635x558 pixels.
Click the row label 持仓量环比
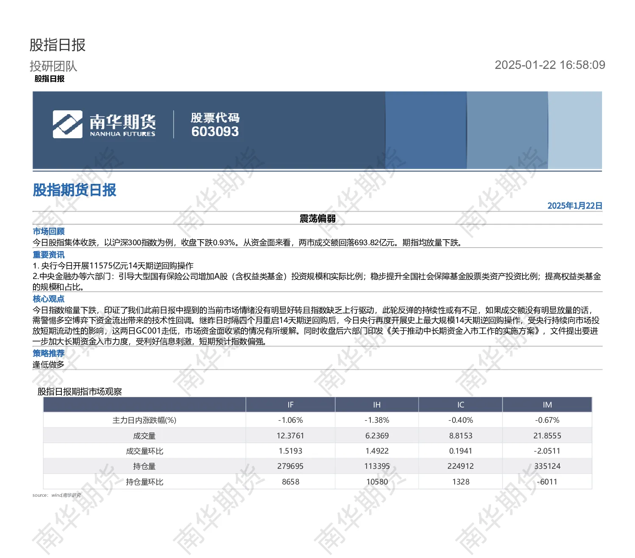coord(144,482)
